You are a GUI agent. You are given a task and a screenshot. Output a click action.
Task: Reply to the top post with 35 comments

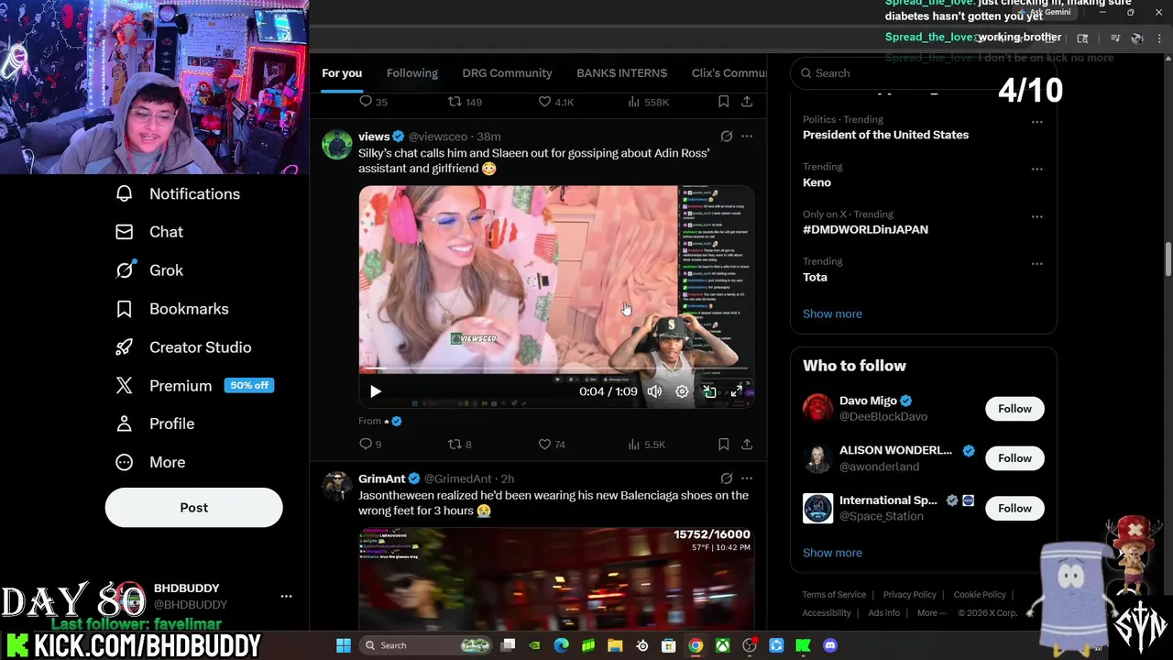pos(366,102)
